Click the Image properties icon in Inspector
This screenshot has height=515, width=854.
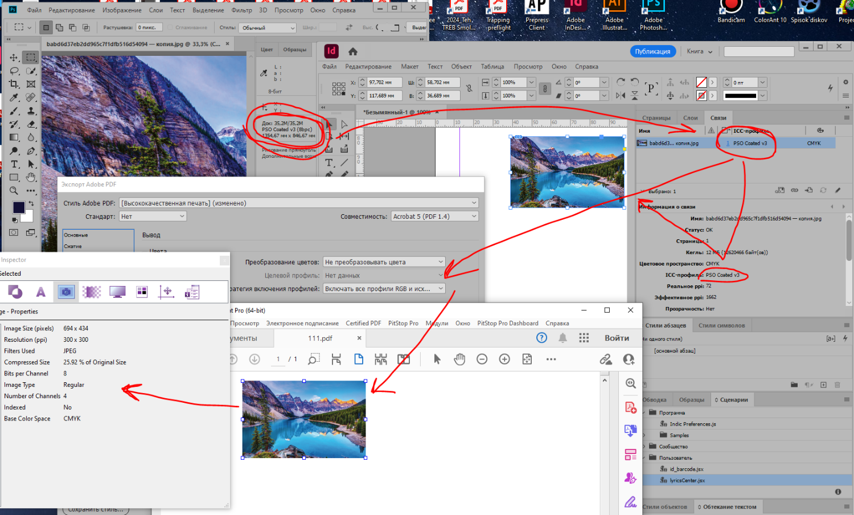tap(66, 292)
